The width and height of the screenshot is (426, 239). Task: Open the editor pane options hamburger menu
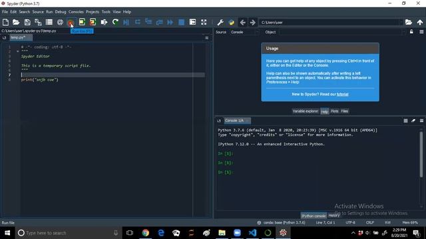point(207,38)
